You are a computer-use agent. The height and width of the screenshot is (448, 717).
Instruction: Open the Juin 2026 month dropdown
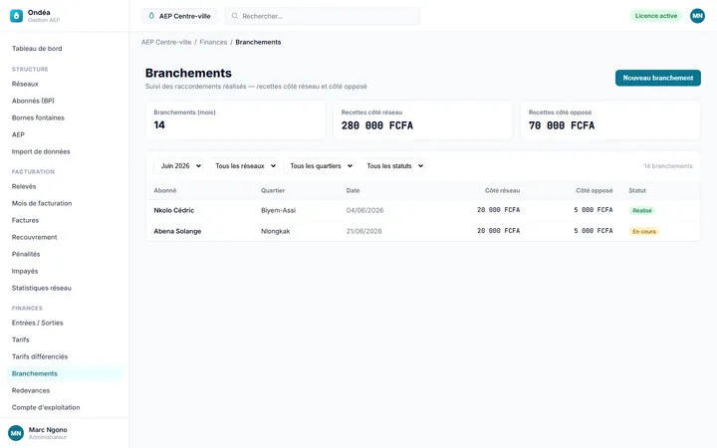coord(179,166)
